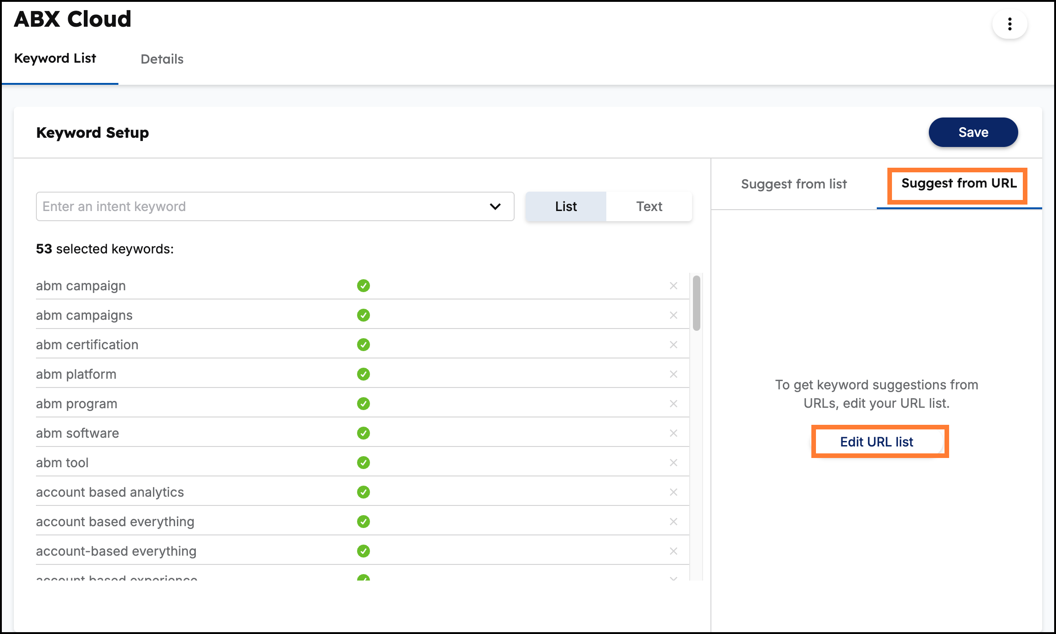This screenshot has width=1056, height=634.
Task: Remove the 'account-based everything' keyword
Action: pyautogui.click(x=673, y=551)
